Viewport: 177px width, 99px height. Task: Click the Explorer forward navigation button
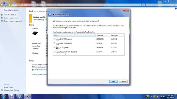(6, 5)
